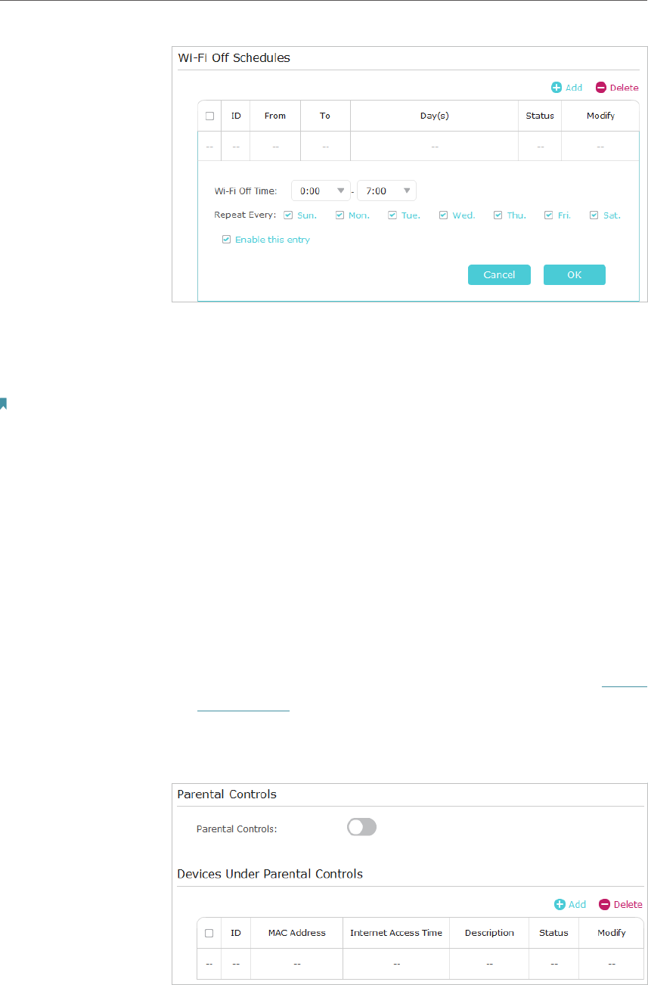
Task: Turn on the Parental Controls switch
Action: 361,828
